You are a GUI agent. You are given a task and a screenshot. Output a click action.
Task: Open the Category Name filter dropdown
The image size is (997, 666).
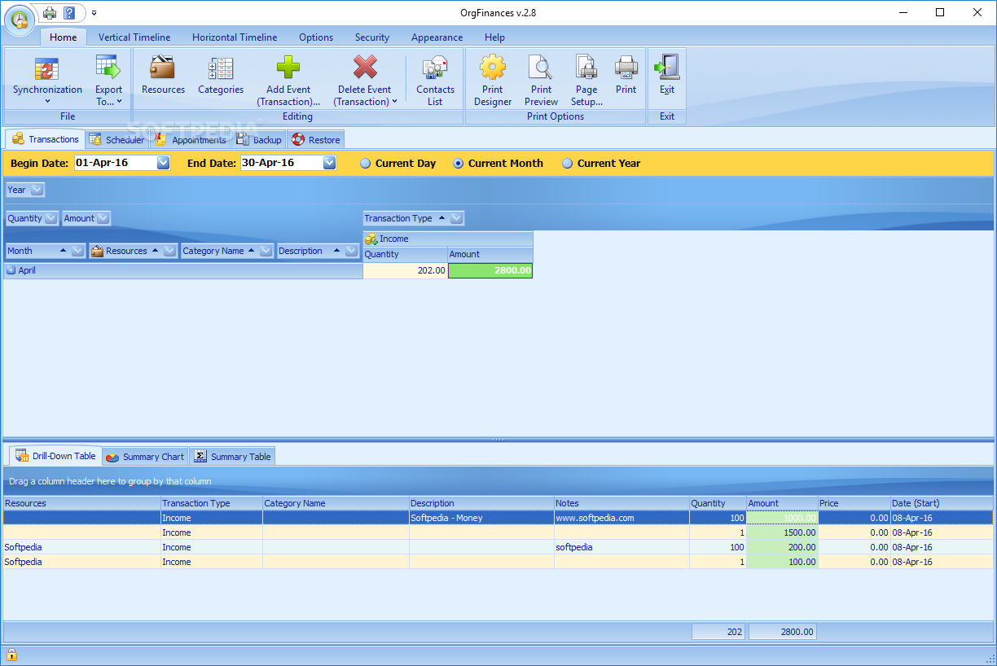[266, 251]
